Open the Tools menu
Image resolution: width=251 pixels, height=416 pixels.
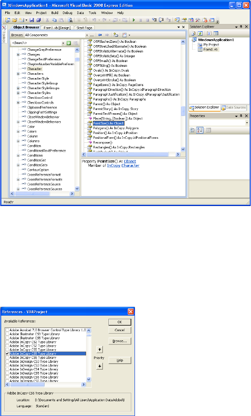click(x=92, y=13)
